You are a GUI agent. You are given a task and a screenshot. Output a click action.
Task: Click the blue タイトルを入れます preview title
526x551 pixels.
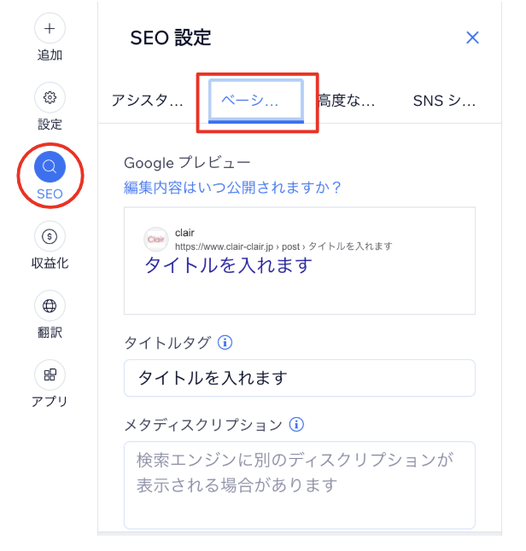pyautogui.click(x=228, y=264)
